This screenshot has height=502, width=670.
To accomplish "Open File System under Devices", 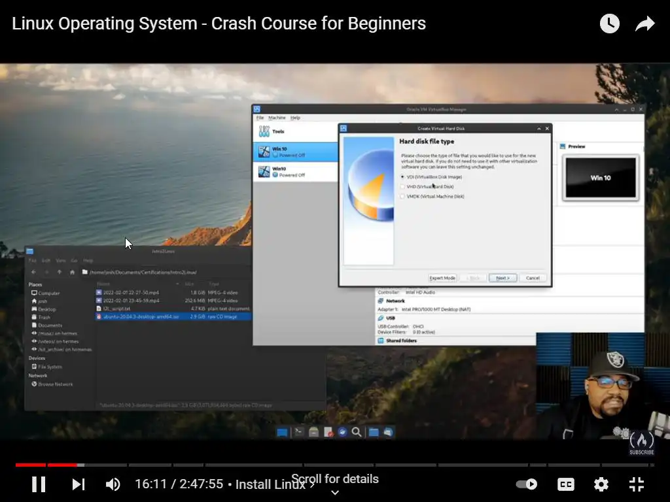I will point(46,367).
